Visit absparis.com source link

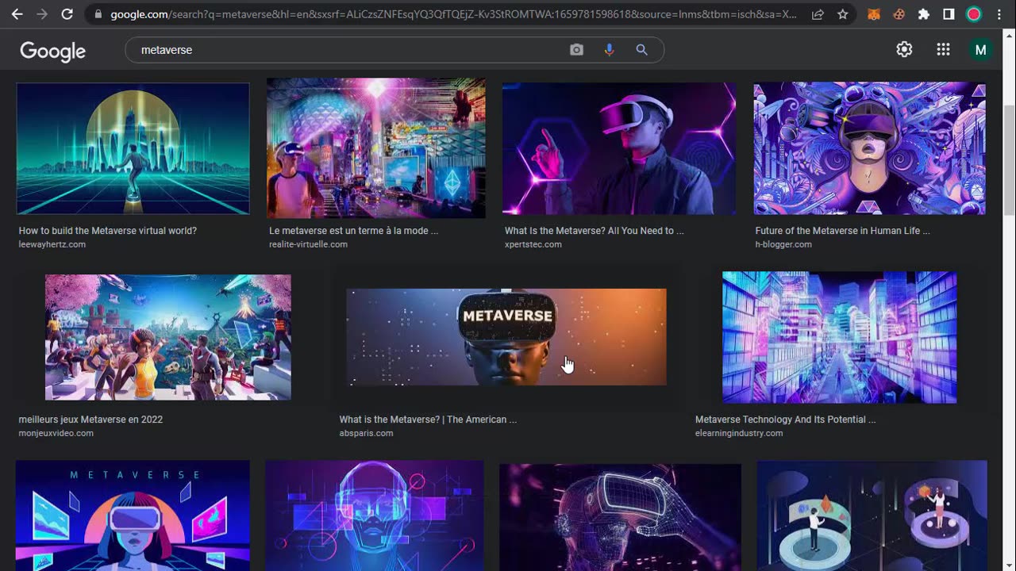366,433
